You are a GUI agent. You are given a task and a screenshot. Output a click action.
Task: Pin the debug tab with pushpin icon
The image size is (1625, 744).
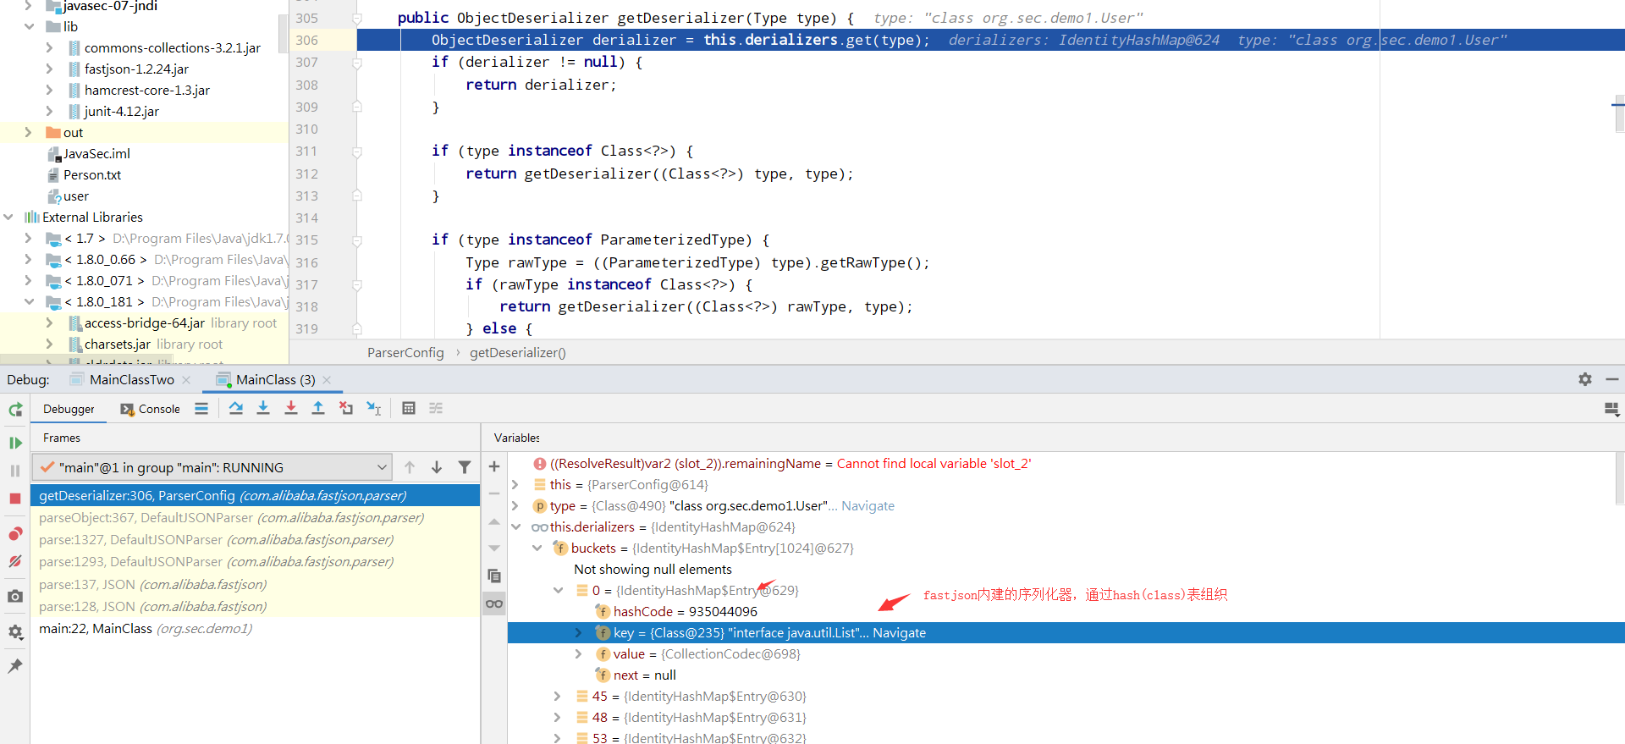[15, 666]
